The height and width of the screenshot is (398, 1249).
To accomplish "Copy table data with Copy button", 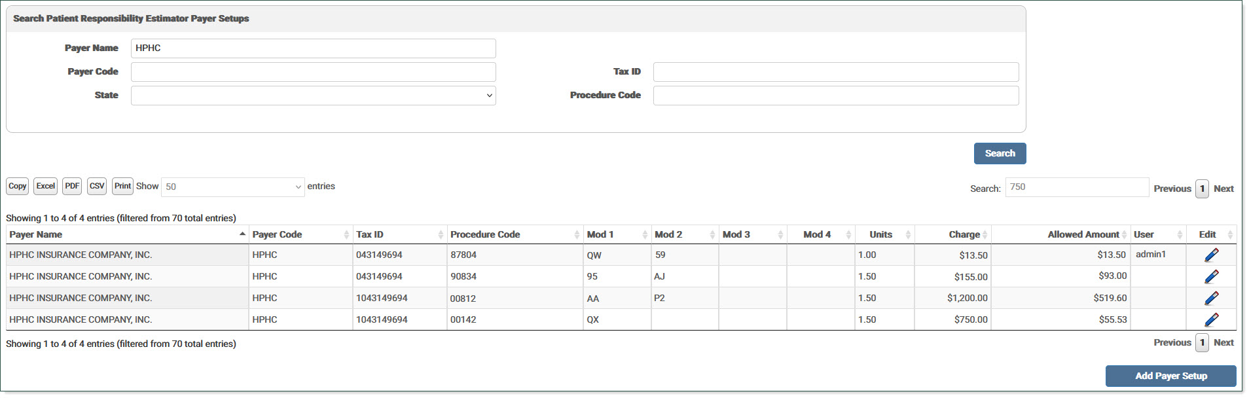I will coord(18,187).
